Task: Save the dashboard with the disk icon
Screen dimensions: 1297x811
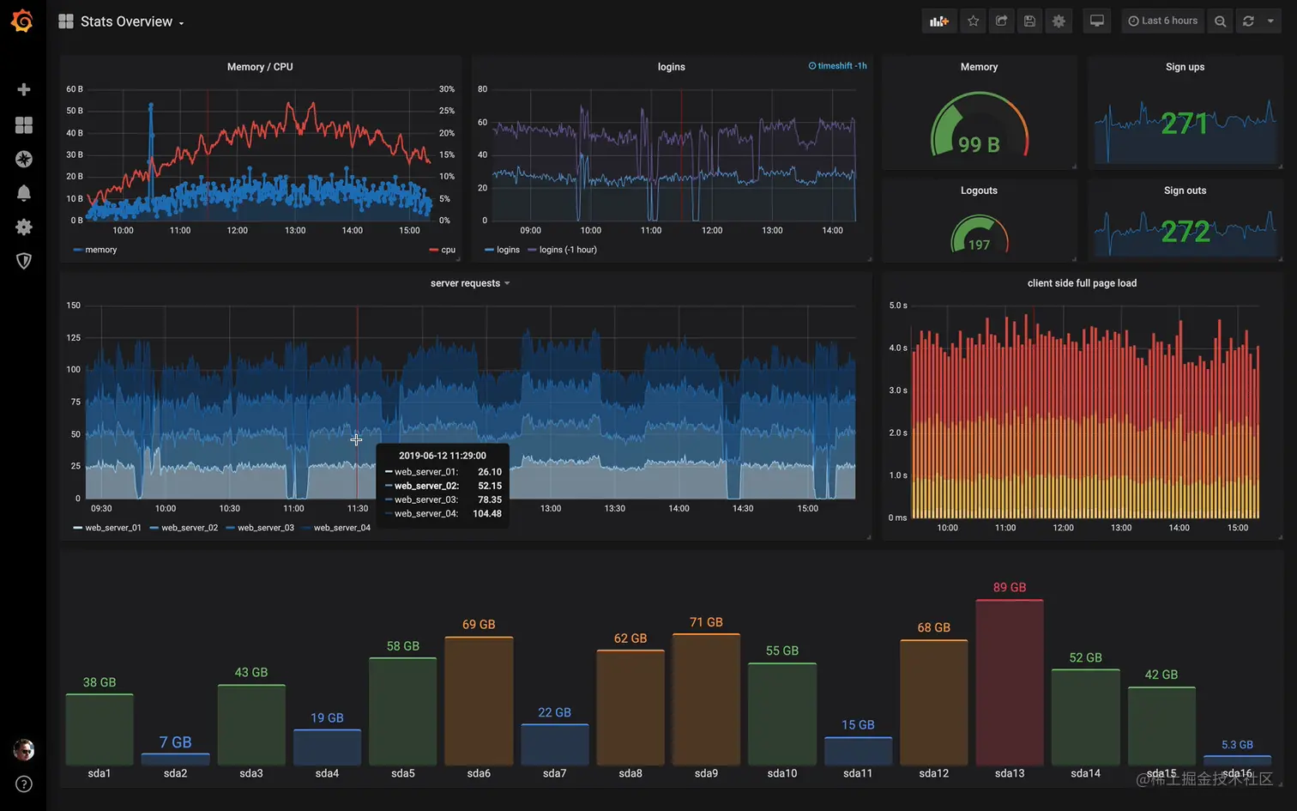Action: (1029, 21)
